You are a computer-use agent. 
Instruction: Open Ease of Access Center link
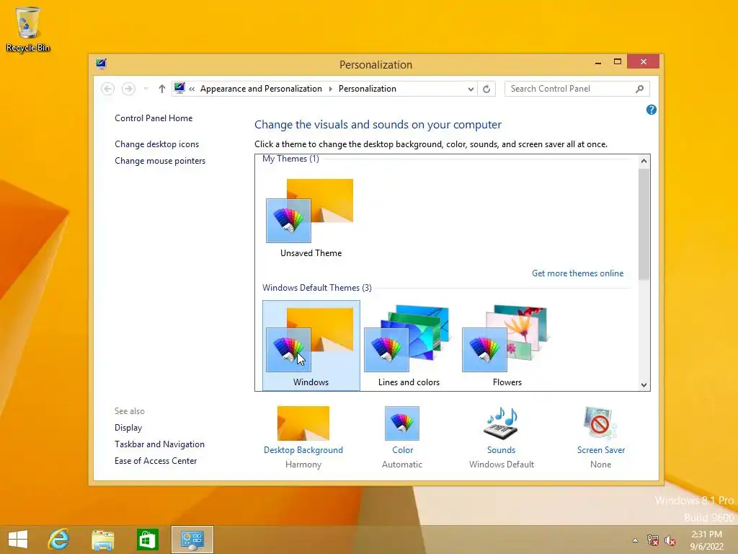click(x=156, y=461)
